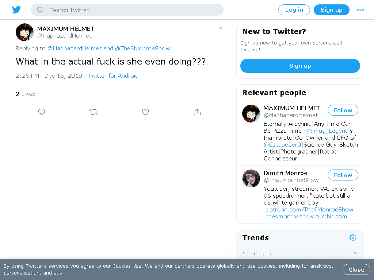374x280 pixels.
Task: Click the search magnifier icon
Action: coord(40,10)
